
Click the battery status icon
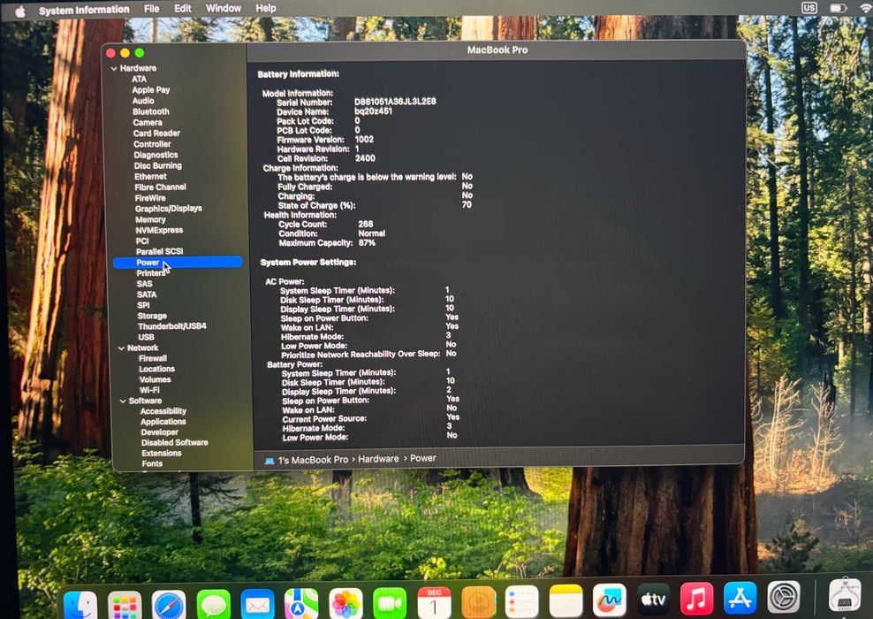838,8
